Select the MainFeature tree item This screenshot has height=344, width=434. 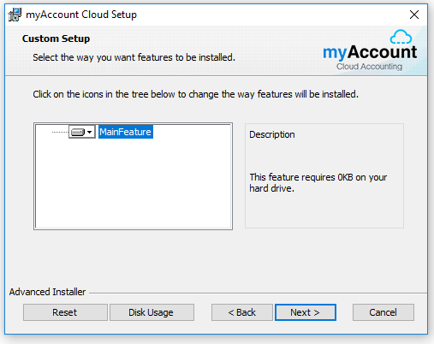[x=126, y=132]
